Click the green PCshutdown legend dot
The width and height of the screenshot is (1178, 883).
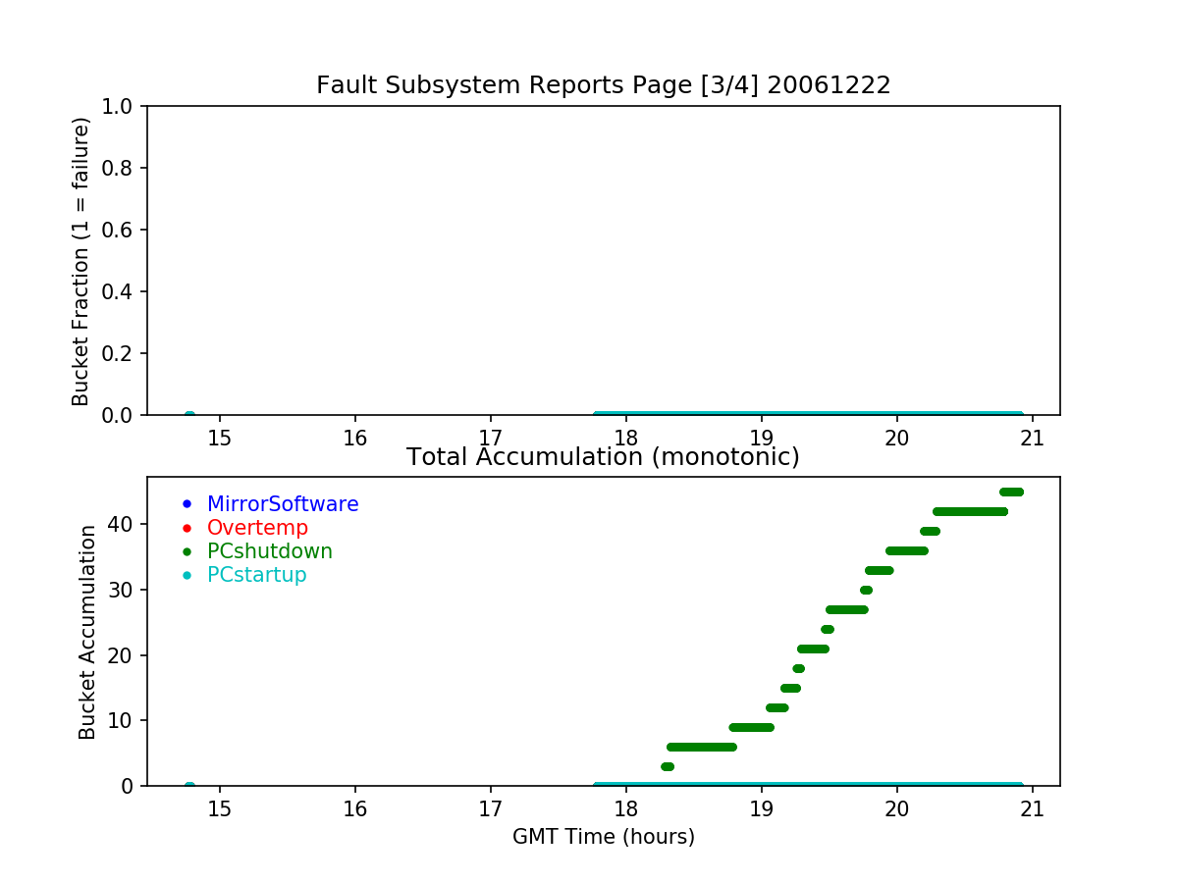tap(187, 551)
